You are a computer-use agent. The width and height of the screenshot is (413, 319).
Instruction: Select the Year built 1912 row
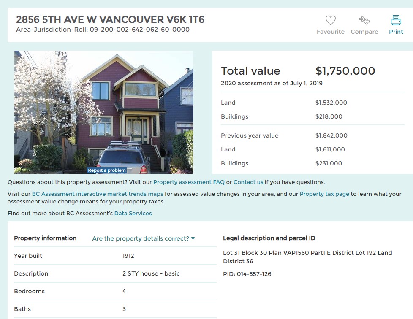click(x=115, y=256)
